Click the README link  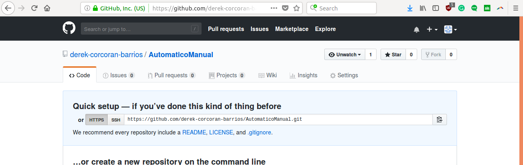pos(194,132)
